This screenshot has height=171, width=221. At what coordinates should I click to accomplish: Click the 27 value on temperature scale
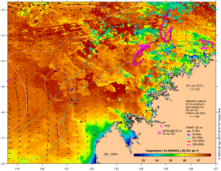click(x=198, y=160)
